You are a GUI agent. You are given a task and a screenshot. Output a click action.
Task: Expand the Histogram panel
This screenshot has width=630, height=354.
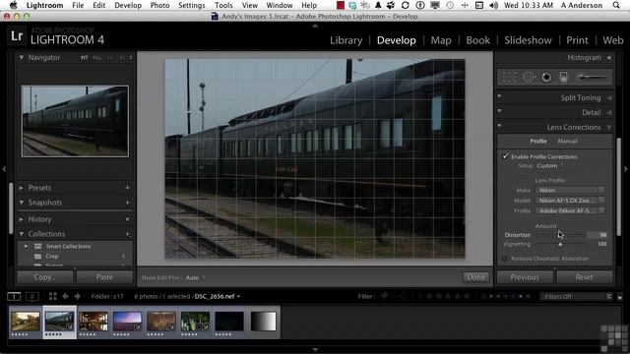coord(609,58)
